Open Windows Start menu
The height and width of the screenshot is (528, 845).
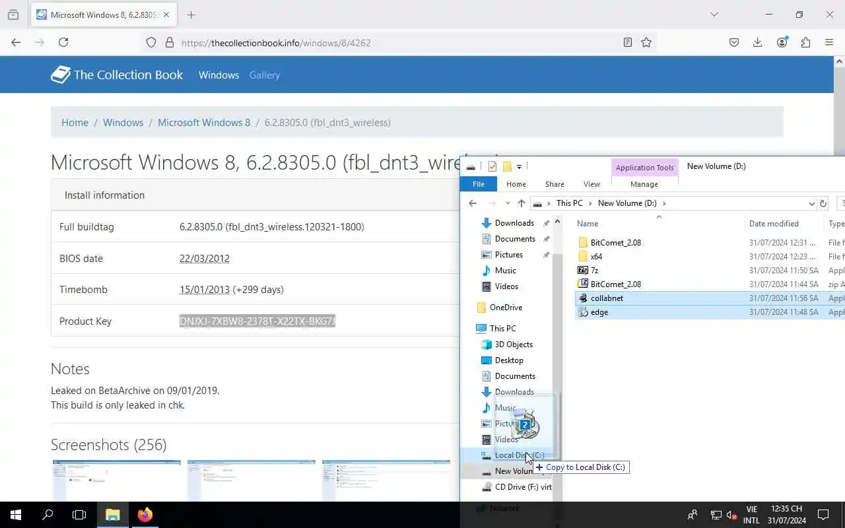[x=16, y=515]
